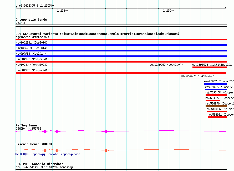Screen dimensions: 234x171
Task: Click the nsv584981 red variant bar
Action: click(x=217, y=117)
